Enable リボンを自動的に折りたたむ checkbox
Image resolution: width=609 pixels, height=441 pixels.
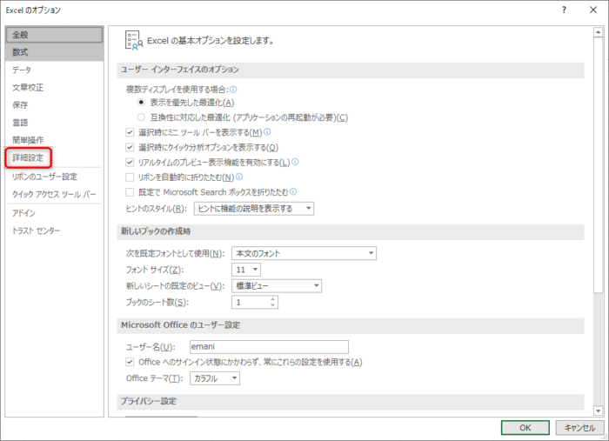(130, 177)
